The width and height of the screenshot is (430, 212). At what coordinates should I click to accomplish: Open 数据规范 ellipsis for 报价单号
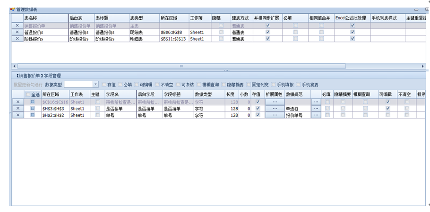pyautogui.click(x=316, y=115)
